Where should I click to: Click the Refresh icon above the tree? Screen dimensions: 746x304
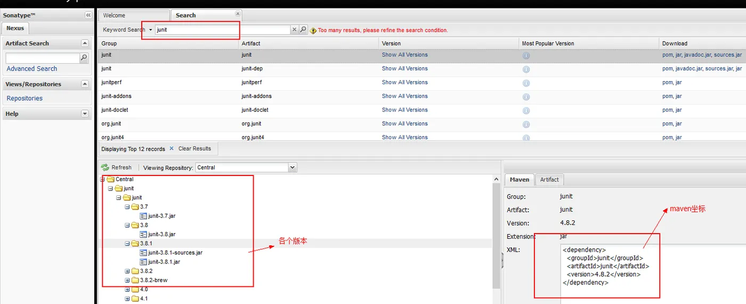105,167
